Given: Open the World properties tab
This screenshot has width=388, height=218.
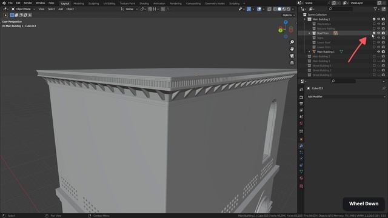Looking at the screenshot, I should pyautogui.click(x=301, y=123).
